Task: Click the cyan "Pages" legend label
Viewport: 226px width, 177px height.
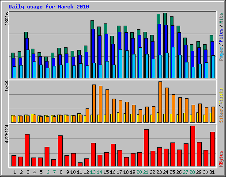Action: tap(221, 54)
